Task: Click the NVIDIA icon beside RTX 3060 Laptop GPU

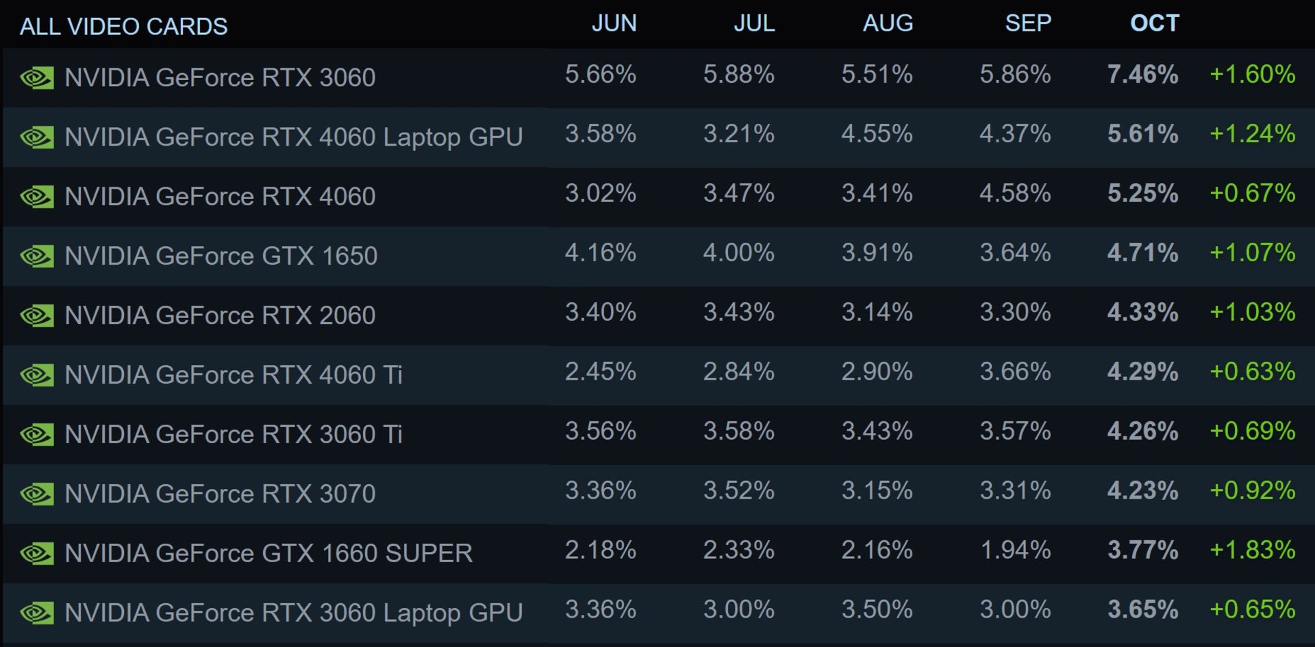Action: point(37,613)
